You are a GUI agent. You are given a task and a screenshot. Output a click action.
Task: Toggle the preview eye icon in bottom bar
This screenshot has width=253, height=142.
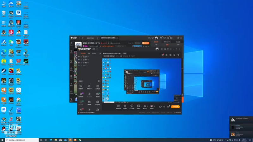point(164,107)
